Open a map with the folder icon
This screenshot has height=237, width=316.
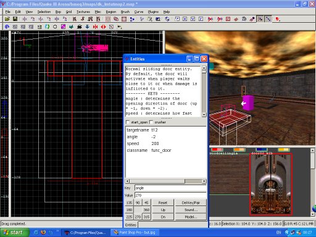point(7,19)
